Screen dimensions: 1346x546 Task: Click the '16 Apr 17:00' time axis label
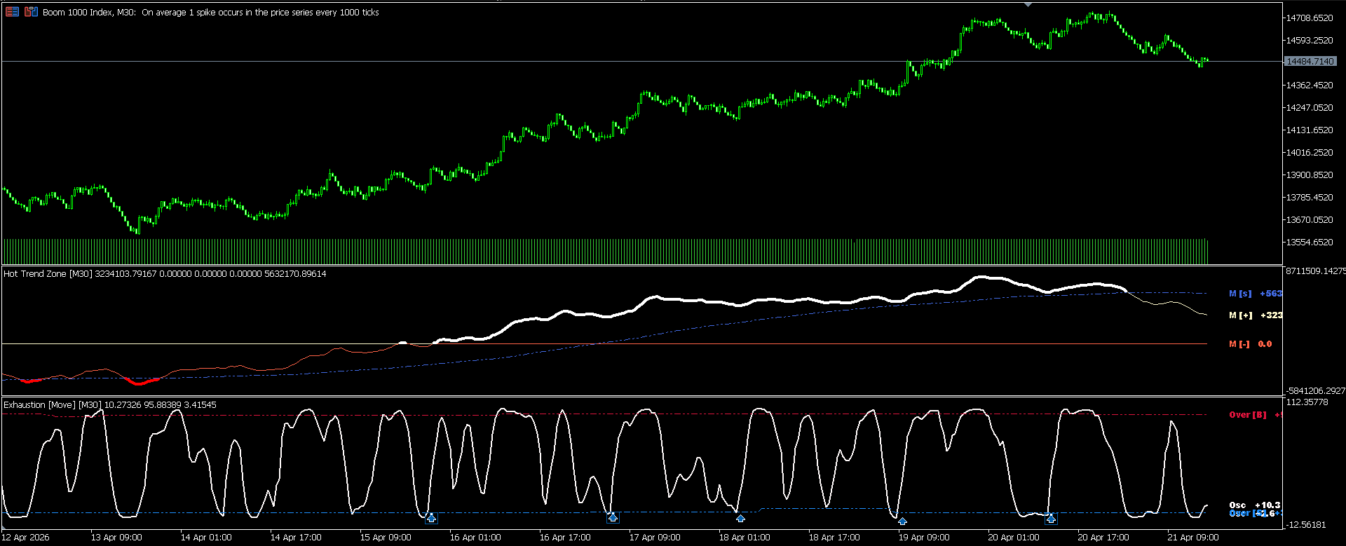[x=565, y=538]
